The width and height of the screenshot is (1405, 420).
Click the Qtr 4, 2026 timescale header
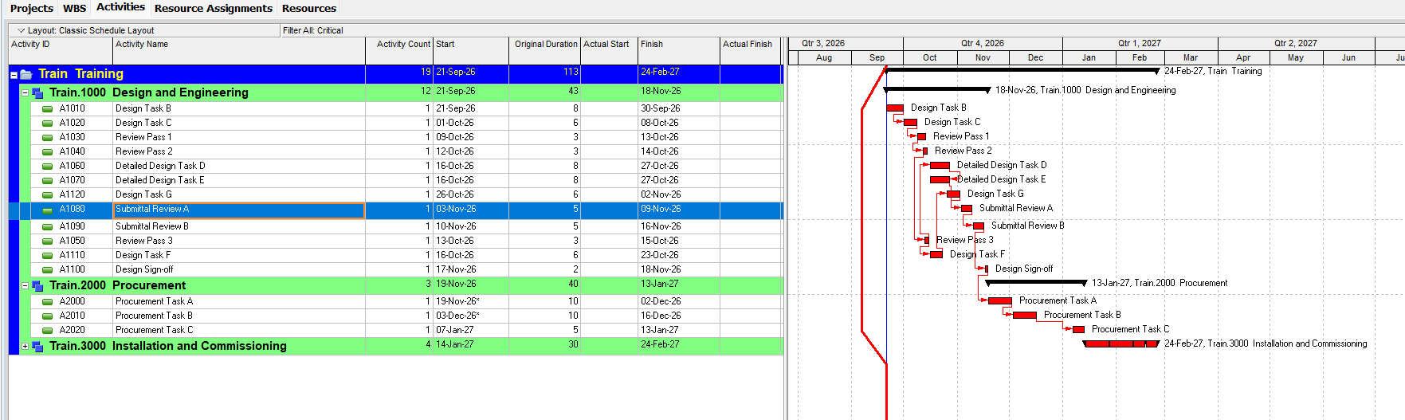tap(983, 43)
